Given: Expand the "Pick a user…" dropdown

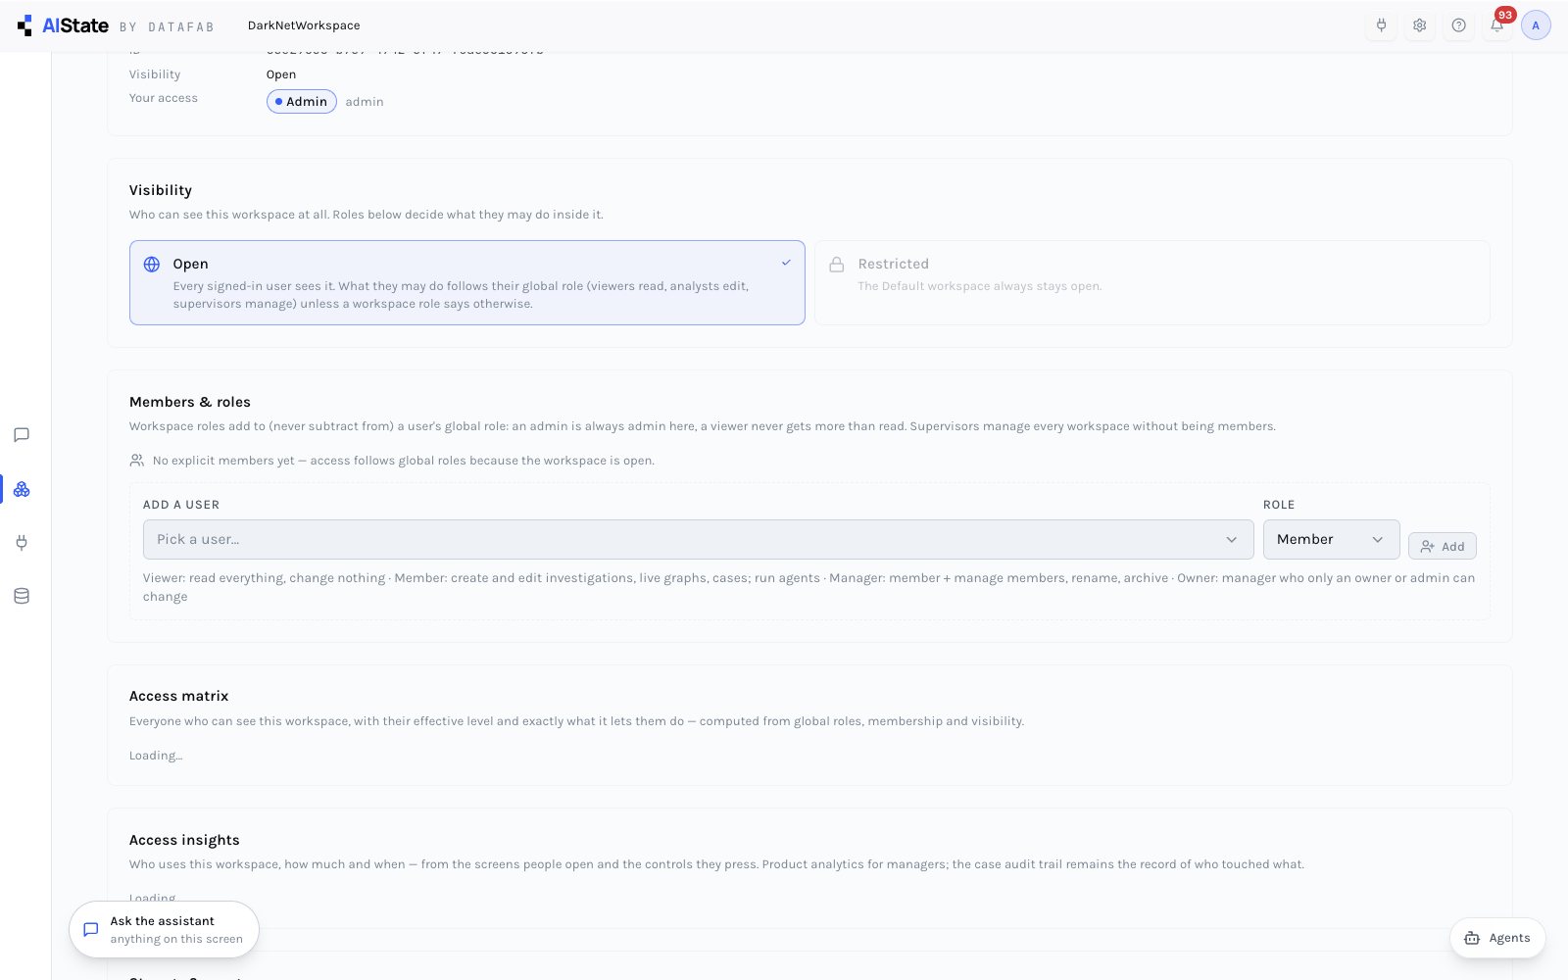Looking at the screenshot, I should (699, 539).
